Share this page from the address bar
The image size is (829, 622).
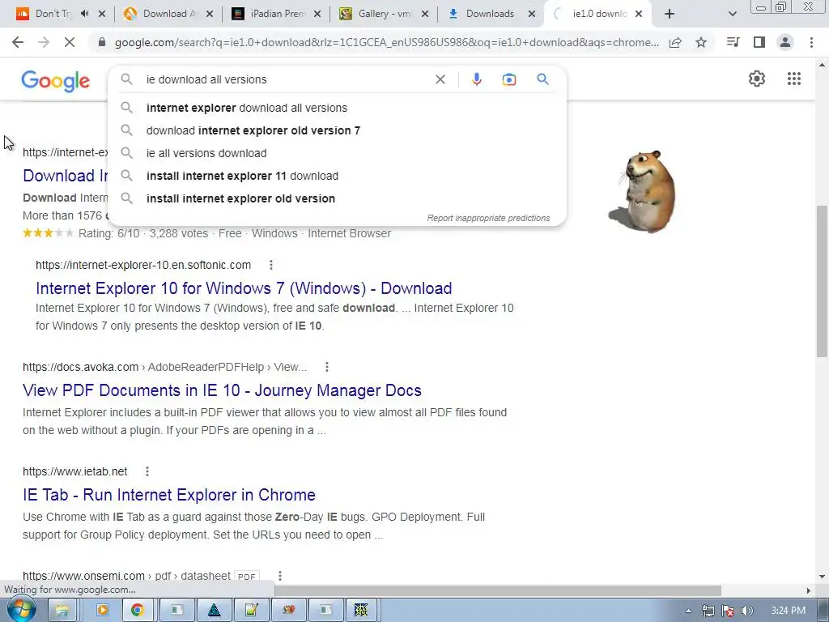(x=675, y=42)
